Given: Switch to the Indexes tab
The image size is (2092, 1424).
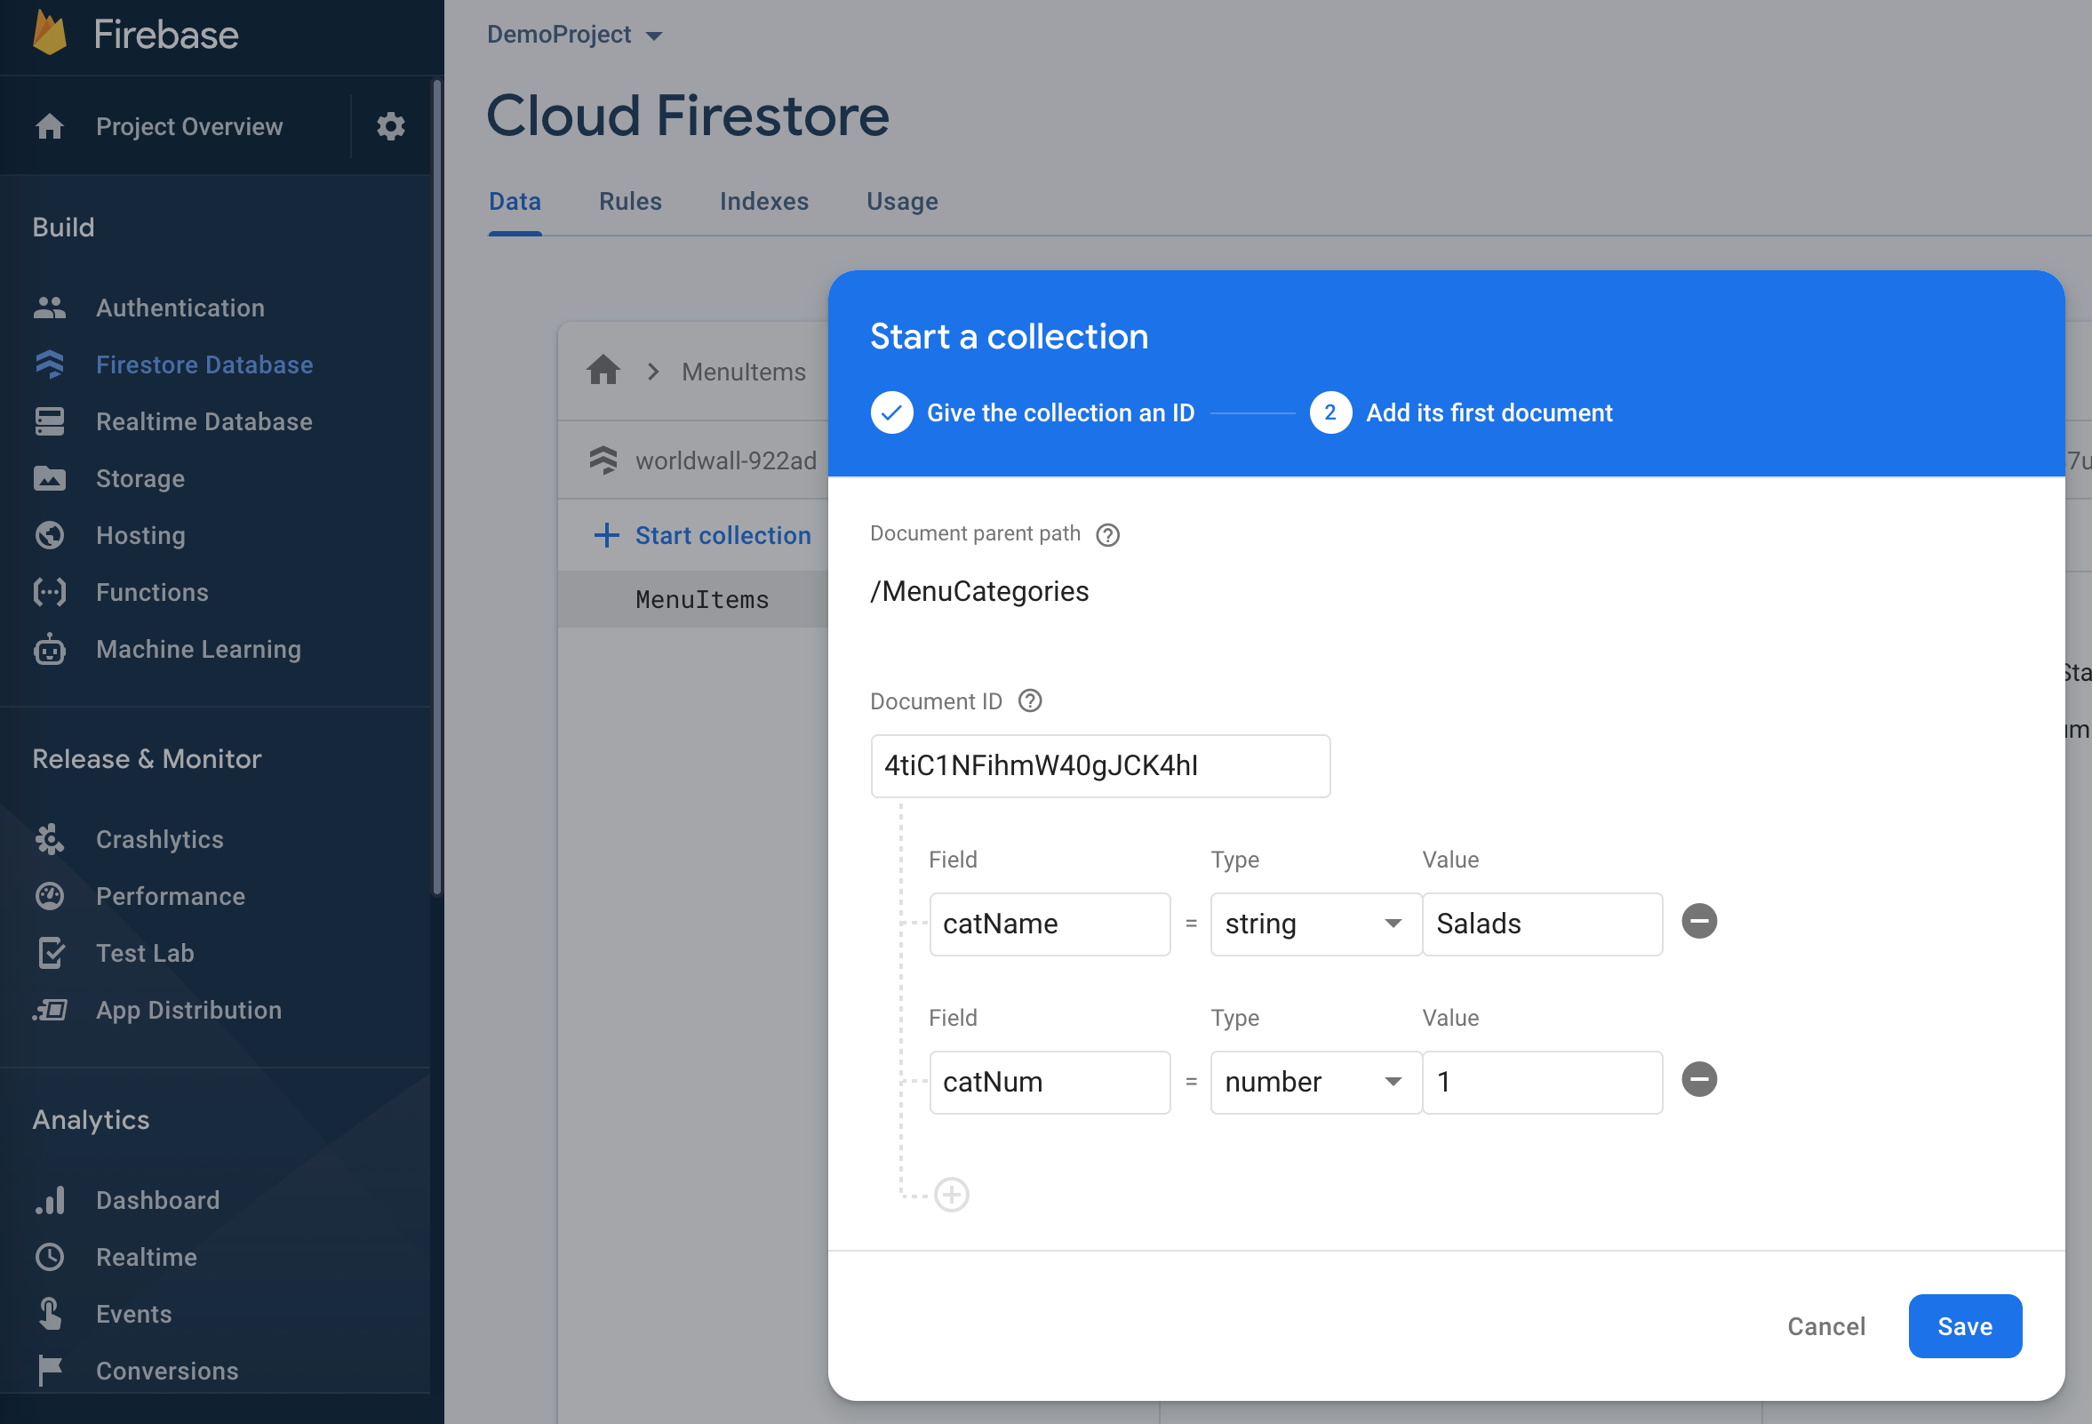Looking at the screenshot, I should tap(763, 202).
